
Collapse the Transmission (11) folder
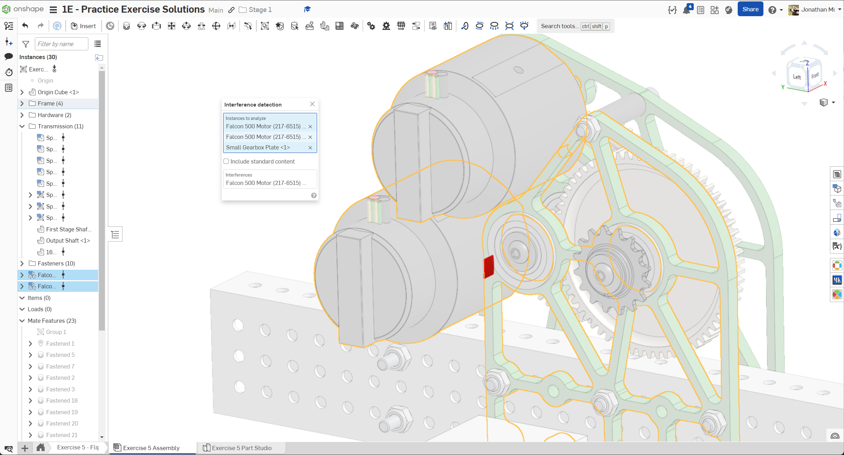pyautogui.click(x=22, y=126)
